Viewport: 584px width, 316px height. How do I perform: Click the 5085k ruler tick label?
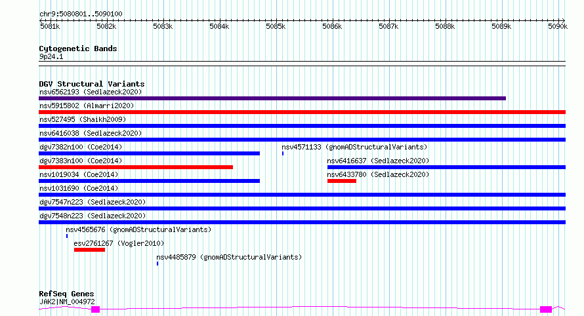(x=276, y=26)
